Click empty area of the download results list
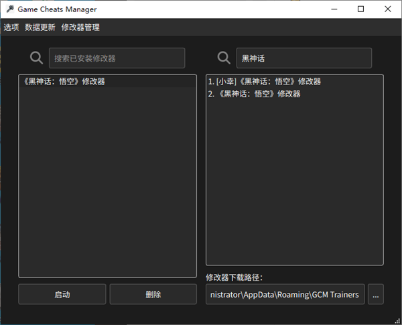The width and height of the screenshot is (402, 325). pyautogui.click(x=295, y=188)
